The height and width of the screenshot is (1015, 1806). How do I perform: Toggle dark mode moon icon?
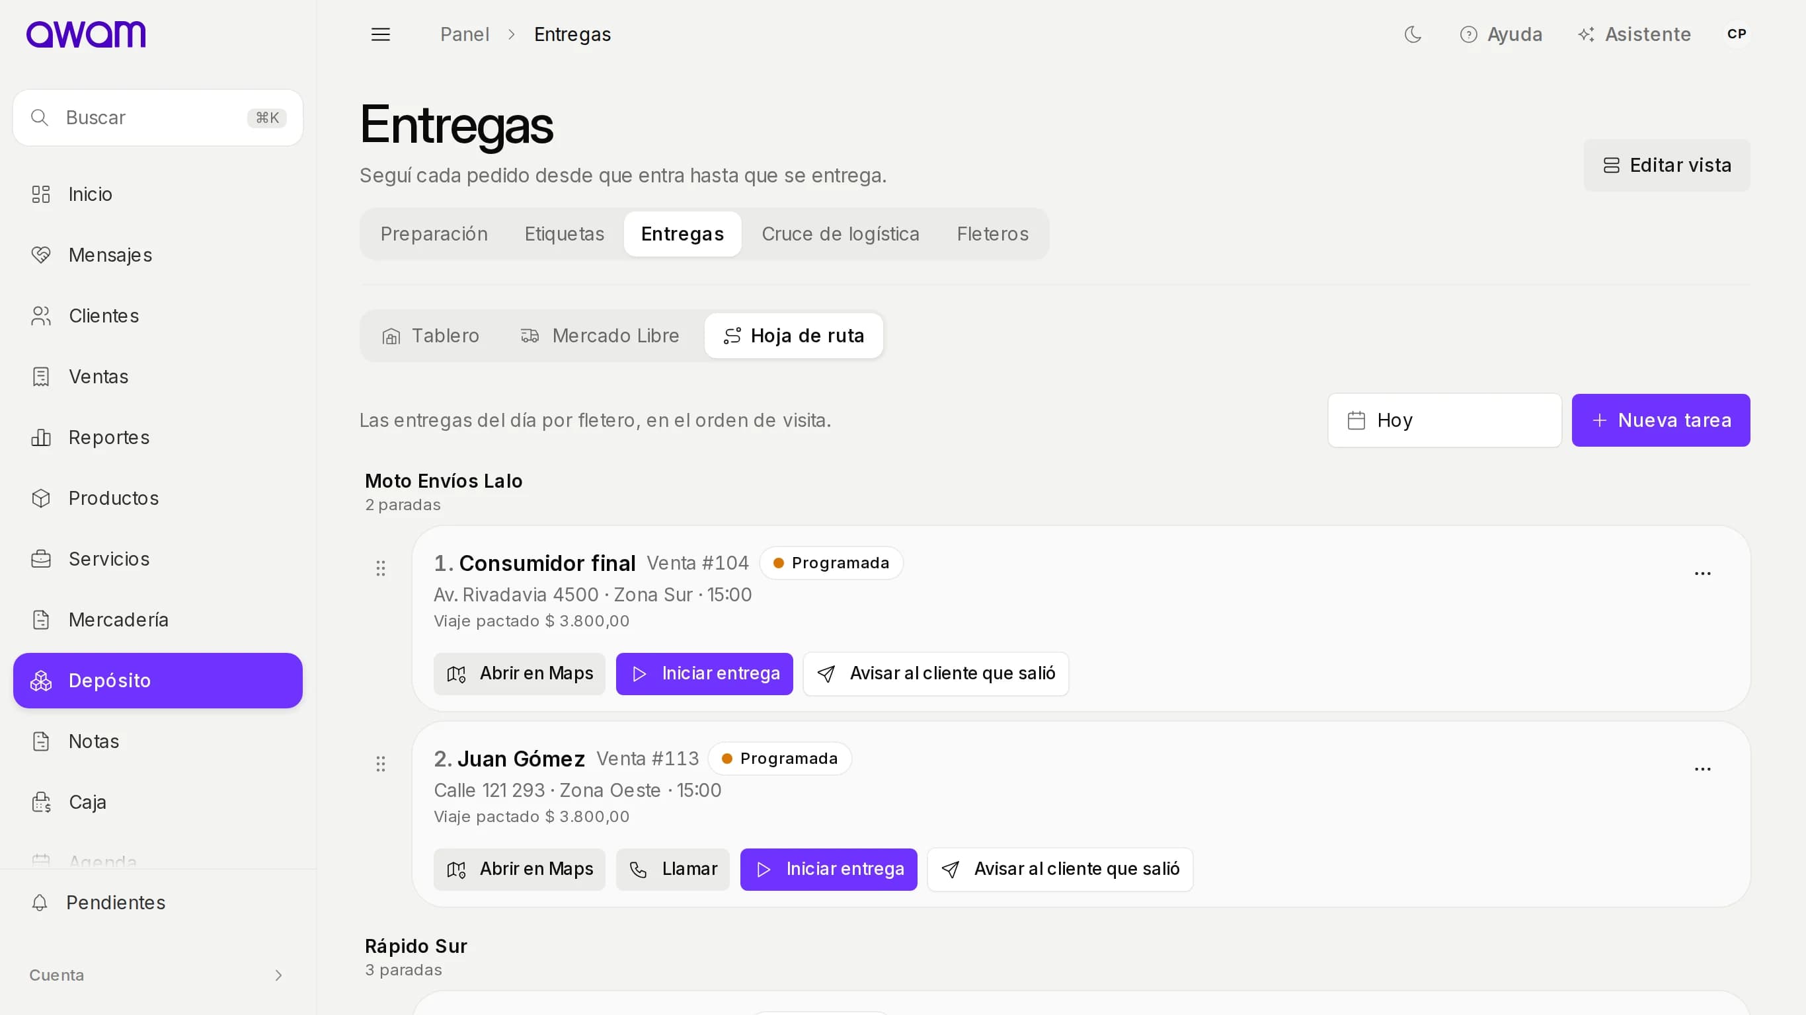pyautogui.click(x=1413, y=34)
